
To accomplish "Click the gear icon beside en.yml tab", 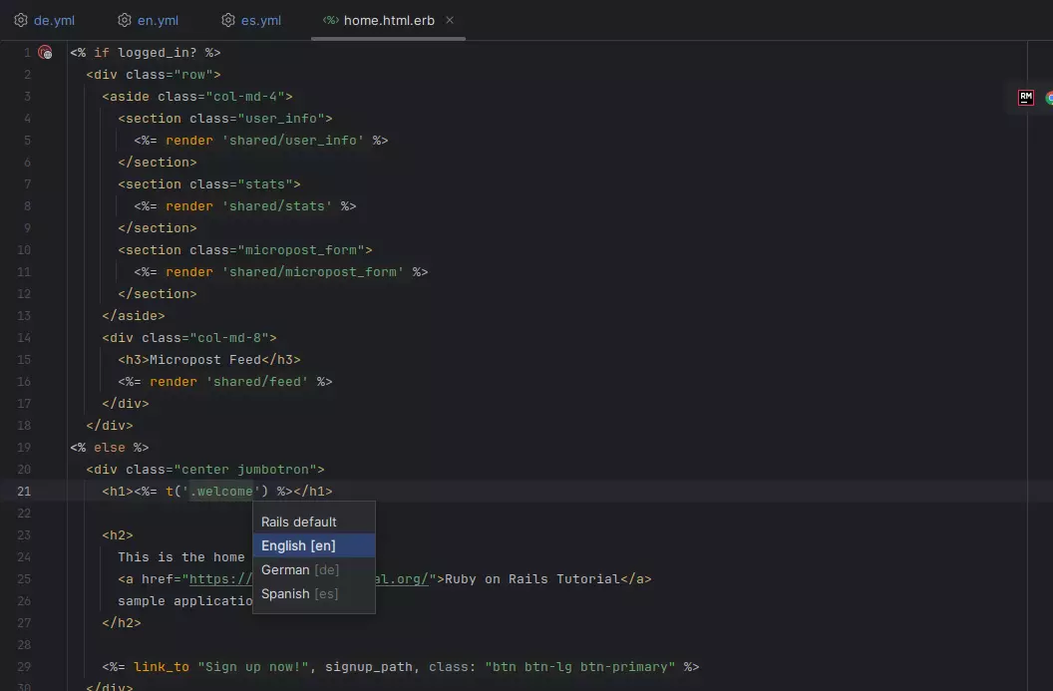I will (123, 18).
